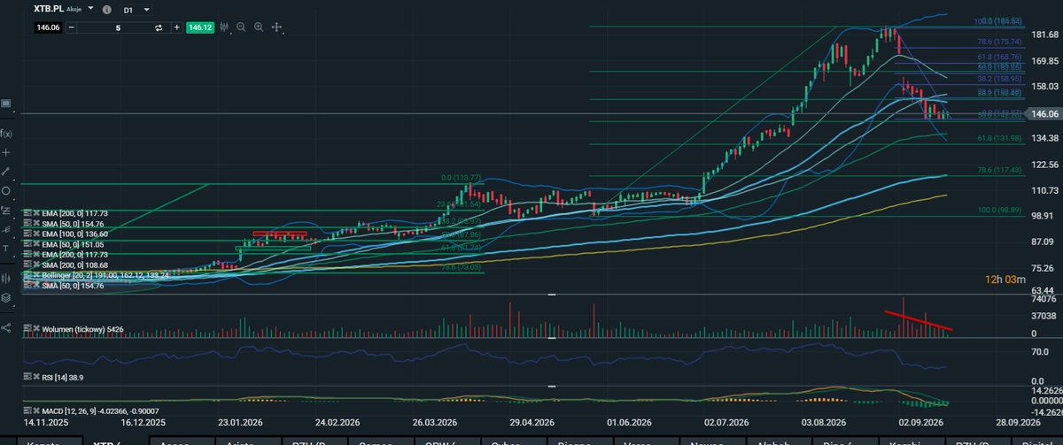
Task: Click the 61.8 (168.76) Fibonacci level label
Action: click(x=998, y=56)
